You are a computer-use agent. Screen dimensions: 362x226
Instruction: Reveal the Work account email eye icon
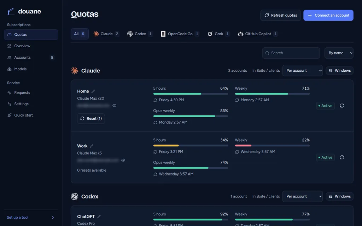click(123, 160)
